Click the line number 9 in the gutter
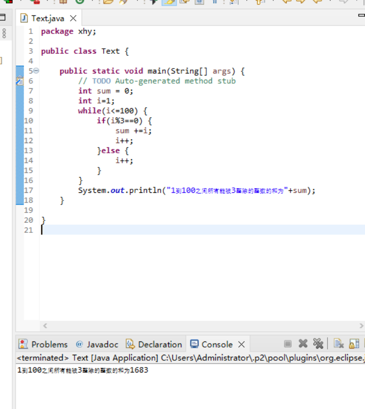Screen dimensions: 365x409 pos(30,111)
